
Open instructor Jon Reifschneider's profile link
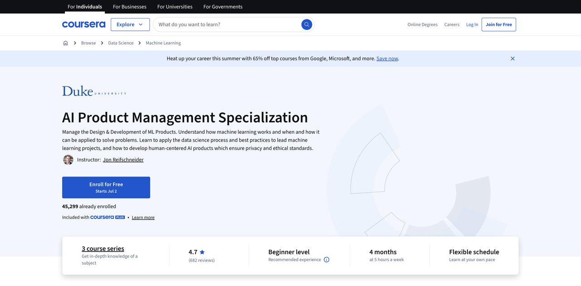pyautogui.click(x=123, y=160)
